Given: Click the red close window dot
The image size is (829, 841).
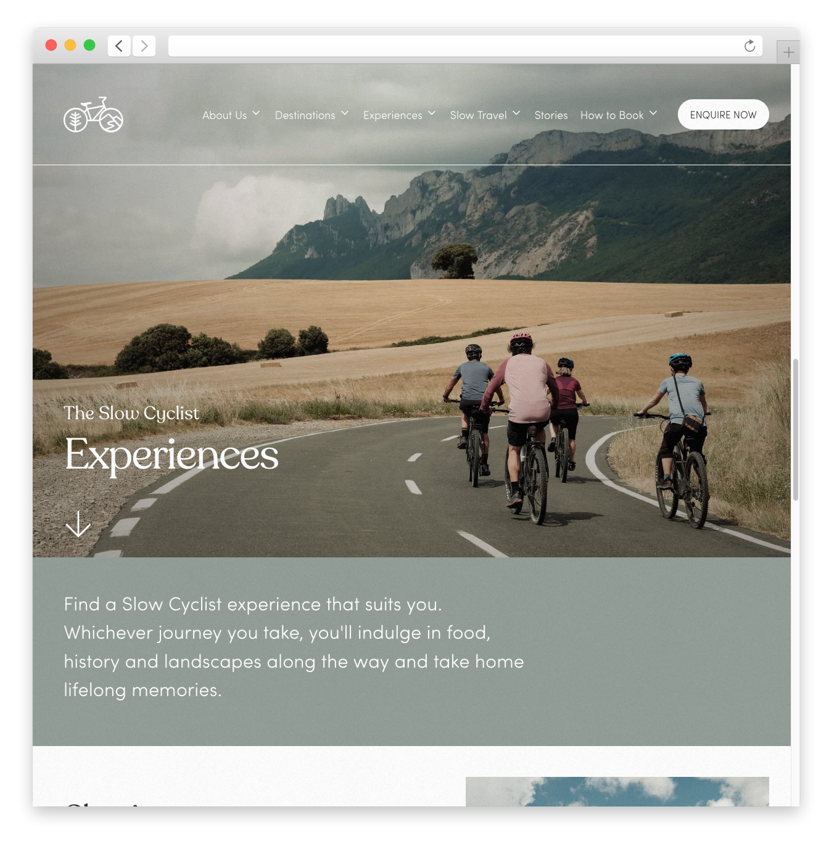Looking at the screenshot, I should click(x=51, y=45).
